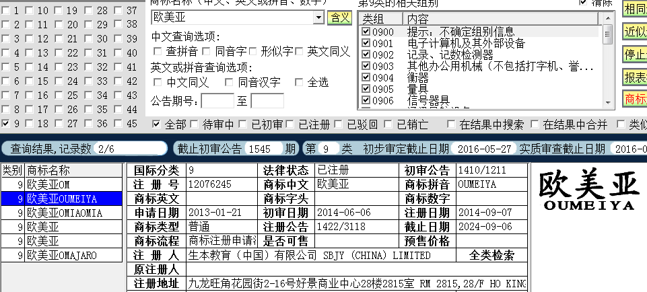This screenshot has height=292, width=647.
Task: Uncheck group 0904 衡器
Action: (366, 77)
